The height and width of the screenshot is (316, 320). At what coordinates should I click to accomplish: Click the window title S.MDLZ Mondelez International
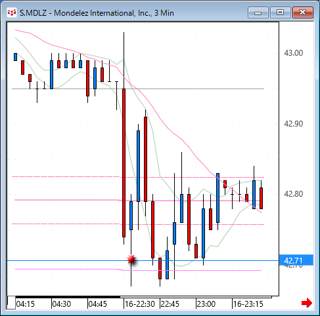[97, 13]
